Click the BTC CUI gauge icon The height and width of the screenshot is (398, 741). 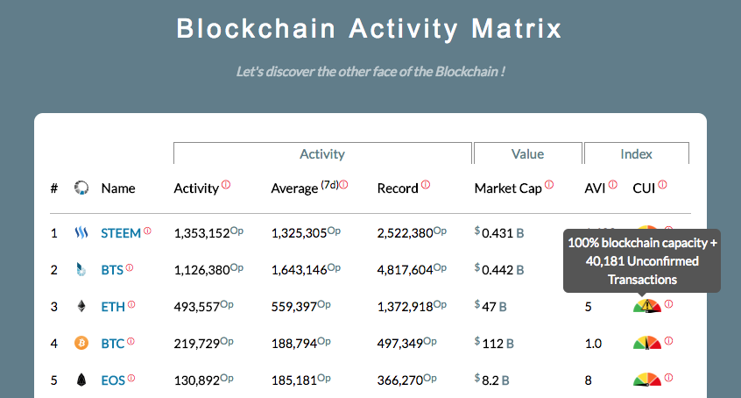tap(647, 343)
